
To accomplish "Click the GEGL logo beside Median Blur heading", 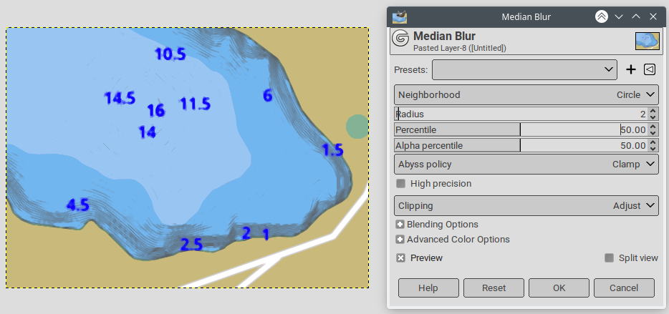I will [400, 38].
